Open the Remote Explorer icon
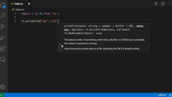This screenshot has height=97, width=172. coord(3,60)
